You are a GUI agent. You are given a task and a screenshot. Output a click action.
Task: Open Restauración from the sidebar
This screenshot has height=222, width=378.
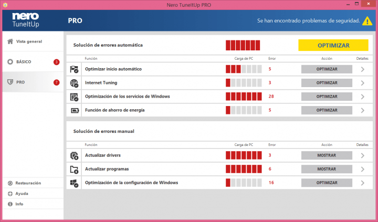tap(33, 183)
